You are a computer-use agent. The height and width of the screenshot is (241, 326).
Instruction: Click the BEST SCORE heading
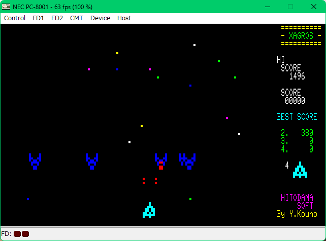(297, 116)
